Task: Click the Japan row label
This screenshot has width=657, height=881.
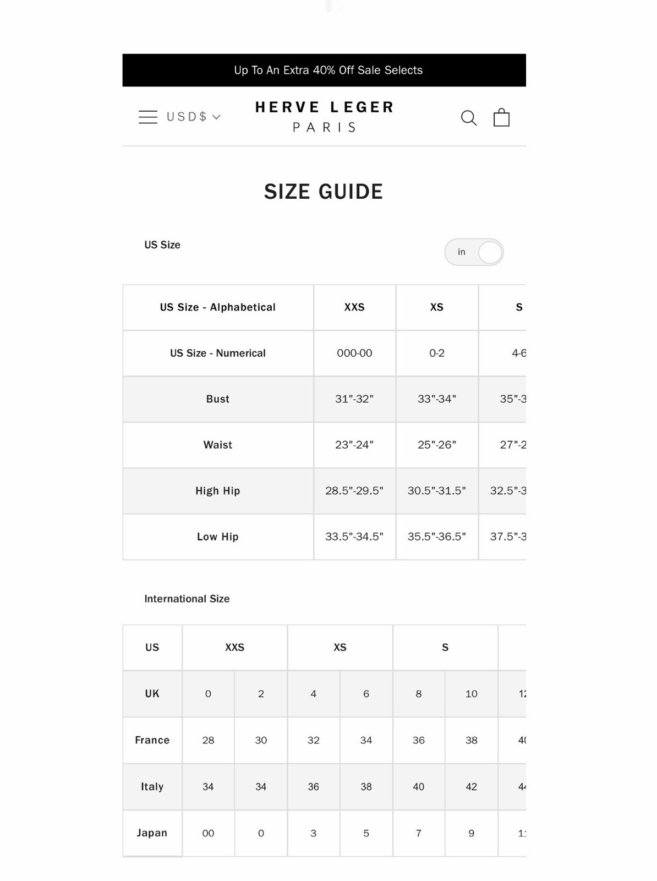Action: tap(152, 833)
